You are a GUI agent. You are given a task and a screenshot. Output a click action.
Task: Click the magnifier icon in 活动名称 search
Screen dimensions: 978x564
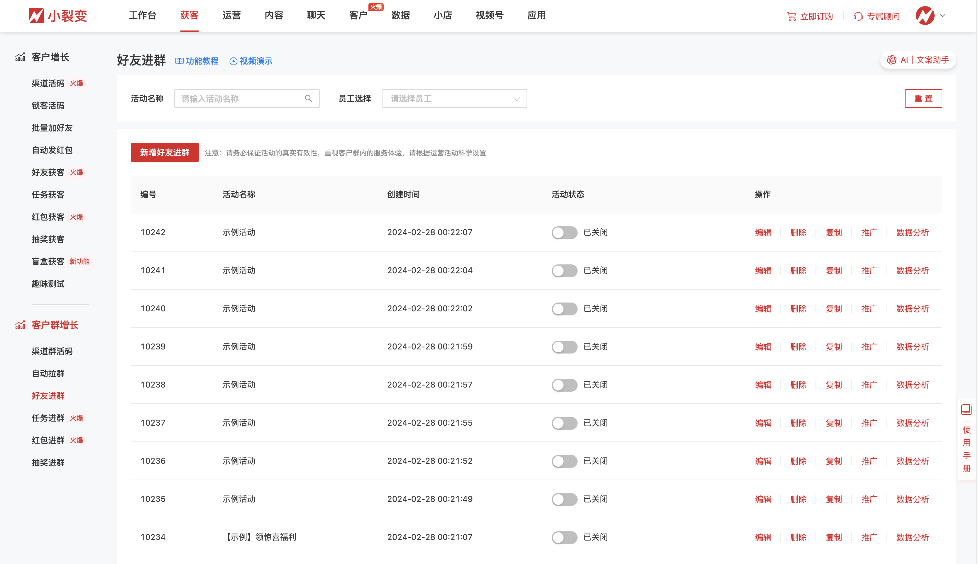coord(309,98)
